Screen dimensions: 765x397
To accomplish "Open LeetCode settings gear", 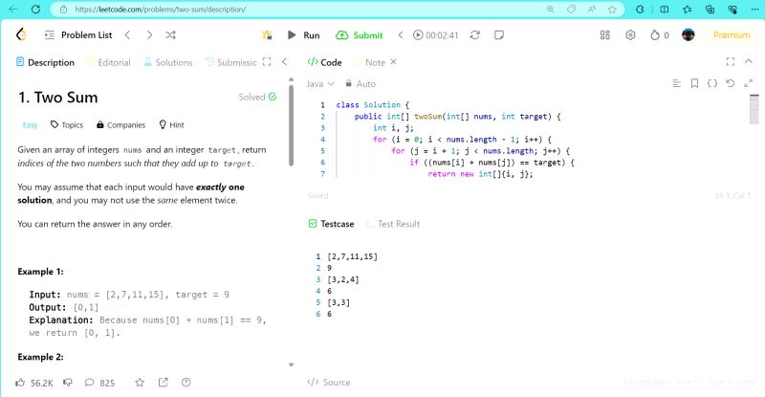I will (x=630, y=35).
